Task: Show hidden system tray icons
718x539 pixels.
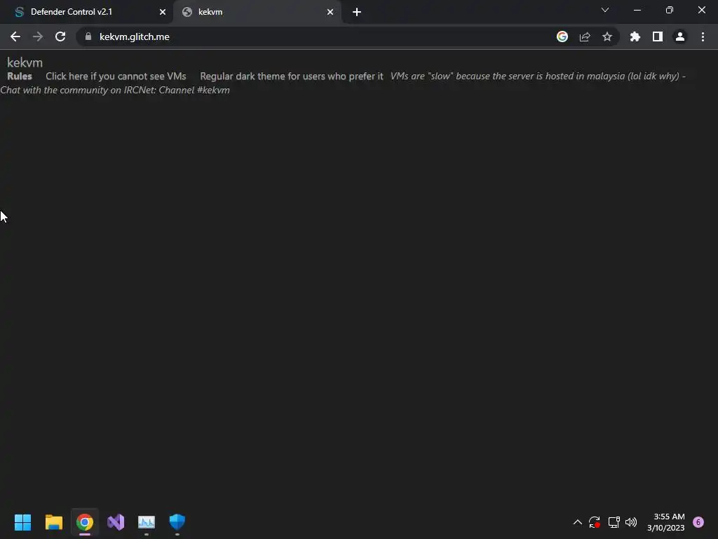Action: [578, 522]
